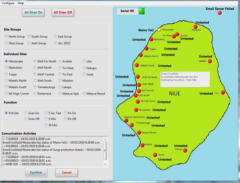
Task: Open the Help menu
Action: 21,3
